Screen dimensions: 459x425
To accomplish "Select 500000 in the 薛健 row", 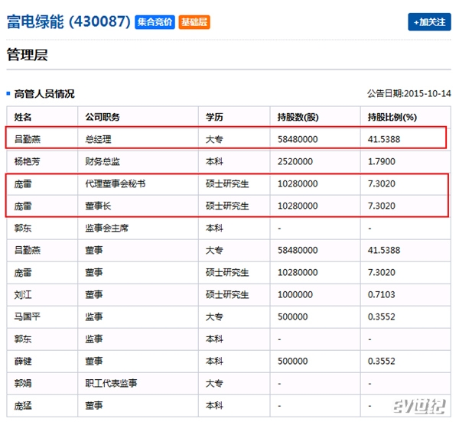I will tap(293, 362).
